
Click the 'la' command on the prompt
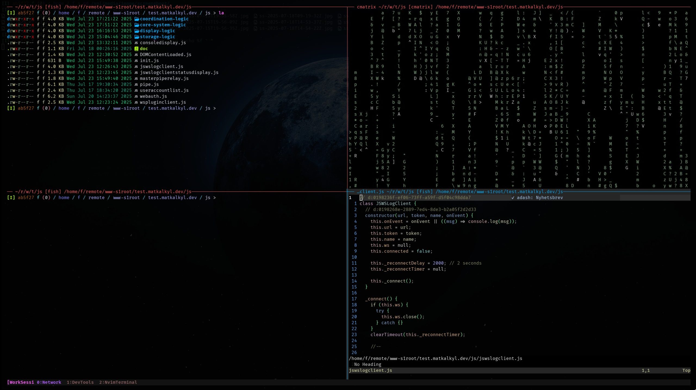tap(221, 13)
